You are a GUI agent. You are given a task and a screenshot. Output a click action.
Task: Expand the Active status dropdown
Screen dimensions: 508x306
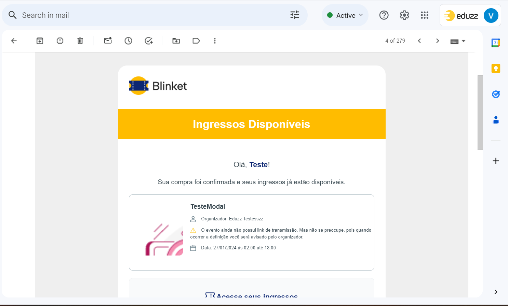(x=345, y=15)
